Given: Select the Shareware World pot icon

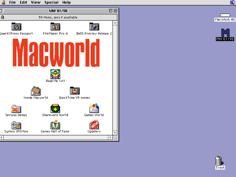Looking at the screenshot, I should [x=55, y=108].
